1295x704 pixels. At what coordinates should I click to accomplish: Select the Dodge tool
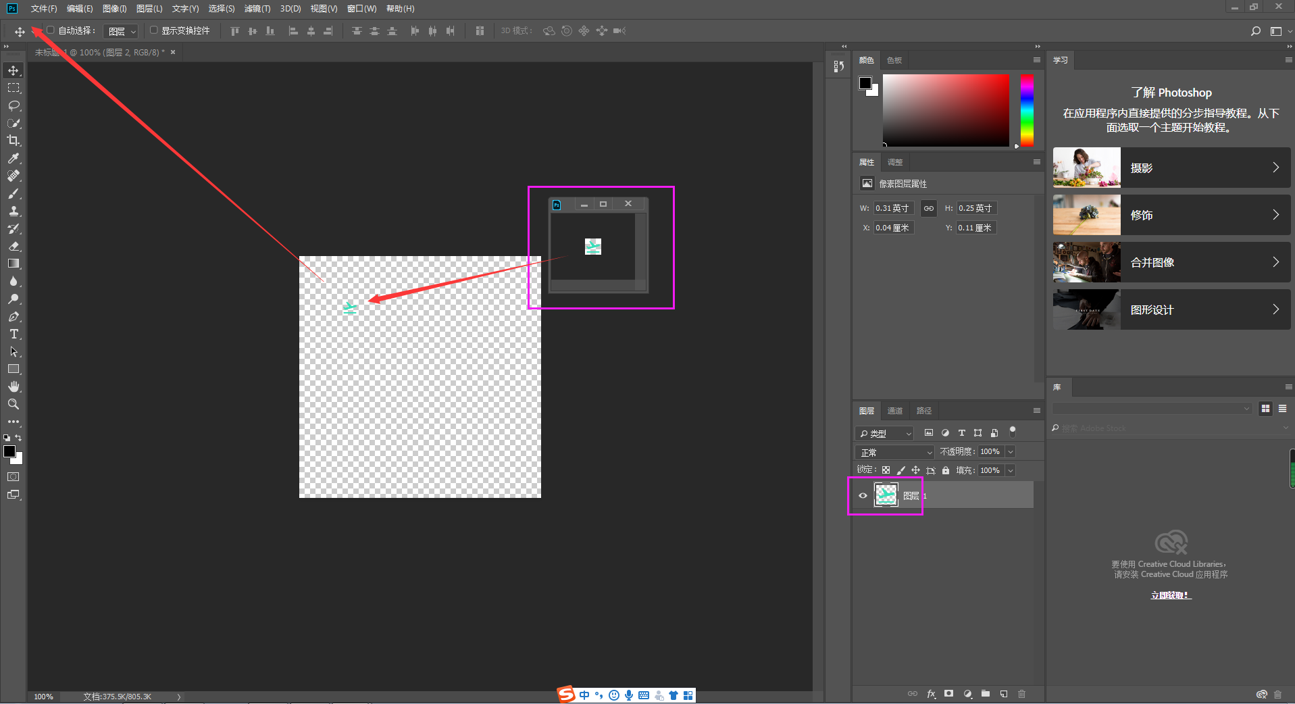[x=14, y=299]
